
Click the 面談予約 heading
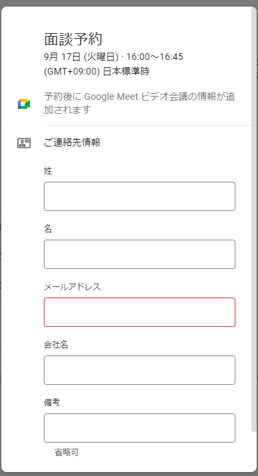[x=73, y=39]
